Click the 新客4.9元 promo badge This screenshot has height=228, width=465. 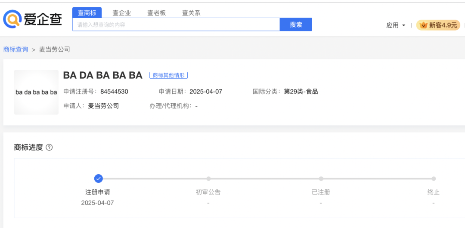coord(438,25)
